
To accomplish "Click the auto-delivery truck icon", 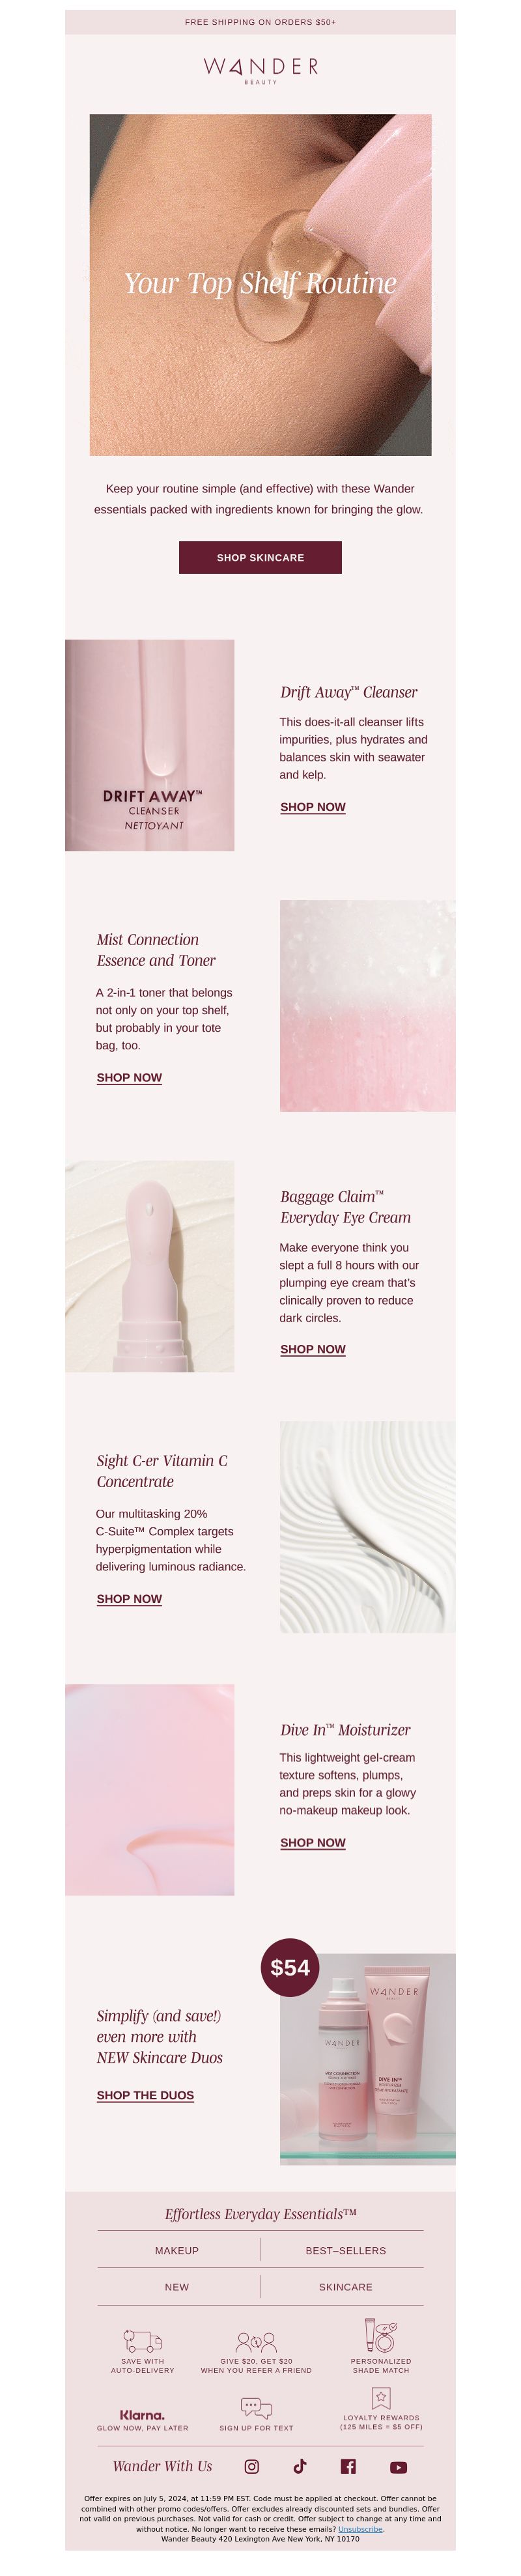I will (142, 2341).
